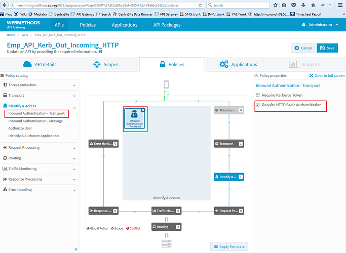This screenshot has height=253, width=346.
Task: Switch to the Scopes tab
Action: coord(106,64)
